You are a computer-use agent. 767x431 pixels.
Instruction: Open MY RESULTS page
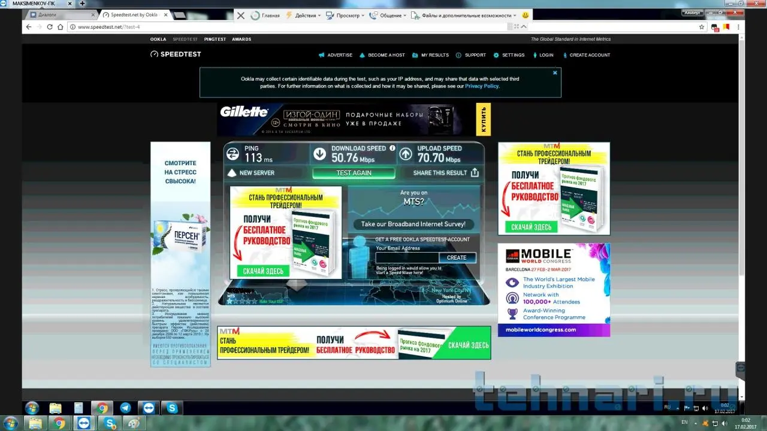coord(430,55)
